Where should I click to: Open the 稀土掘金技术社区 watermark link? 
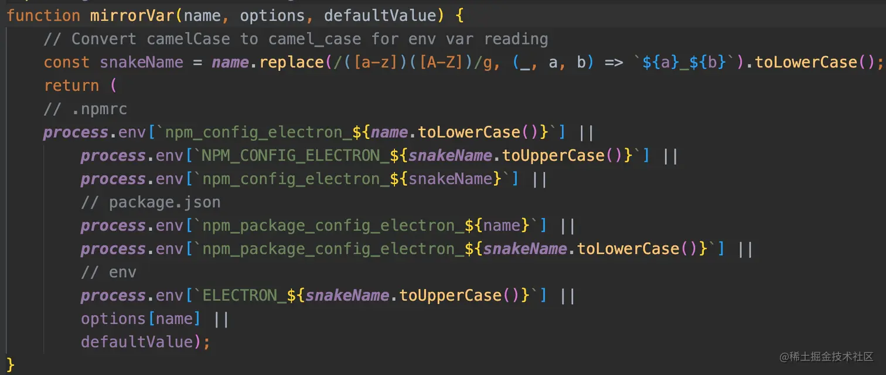826,357
